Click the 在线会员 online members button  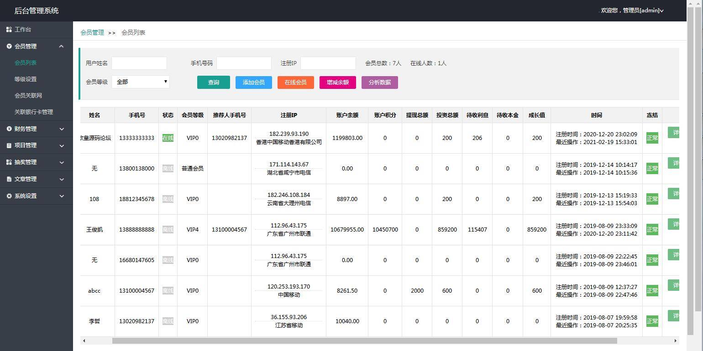tap(295, 82)
